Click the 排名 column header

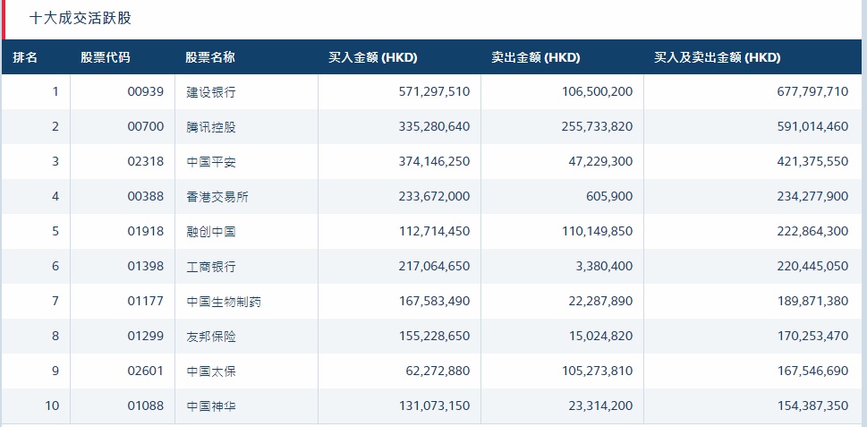[x=25, y=57]
